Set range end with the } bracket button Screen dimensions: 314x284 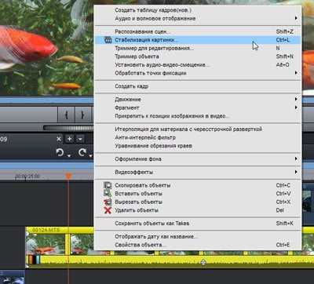[x=82, y=115]
